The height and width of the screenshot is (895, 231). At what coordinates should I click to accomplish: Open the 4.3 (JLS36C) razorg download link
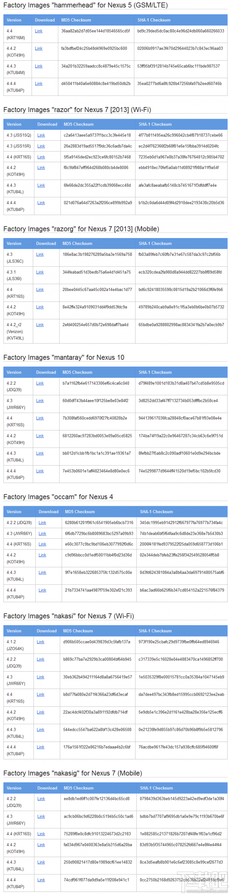pyautogui.click(x=40, y=254)
